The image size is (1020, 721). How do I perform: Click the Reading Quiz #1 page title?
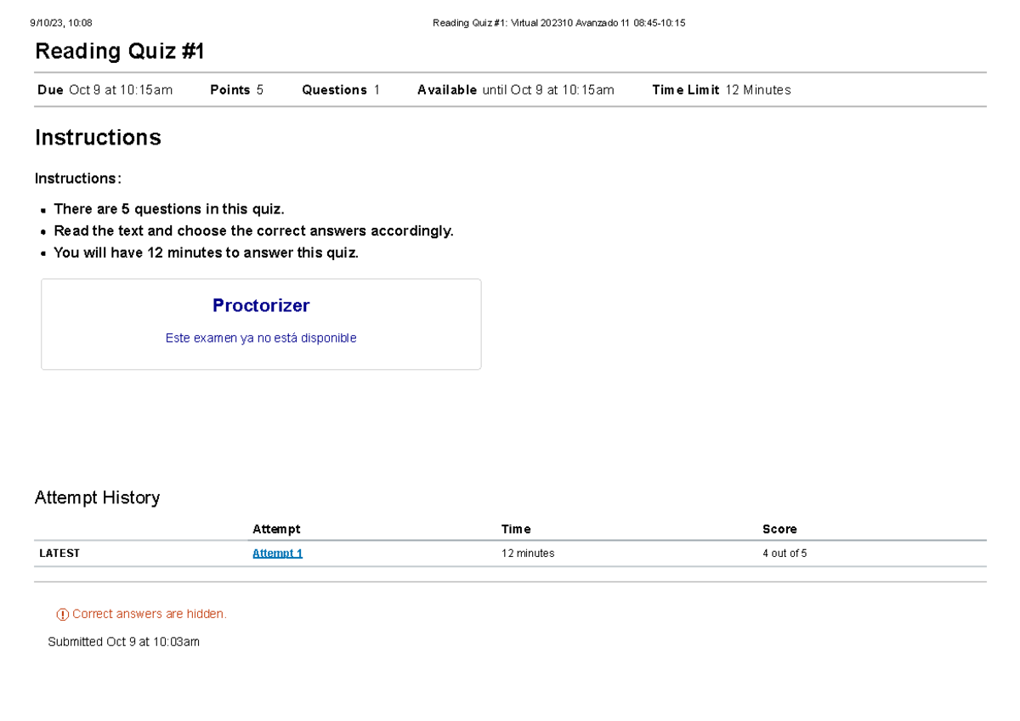(117, 51)
